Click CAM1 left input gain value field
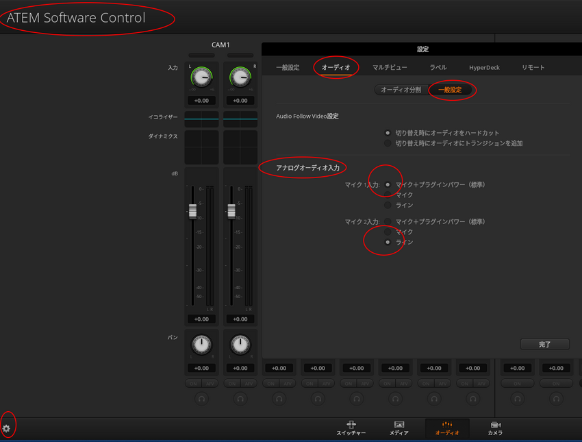This screenshot has height=442, width=582. 201,101
